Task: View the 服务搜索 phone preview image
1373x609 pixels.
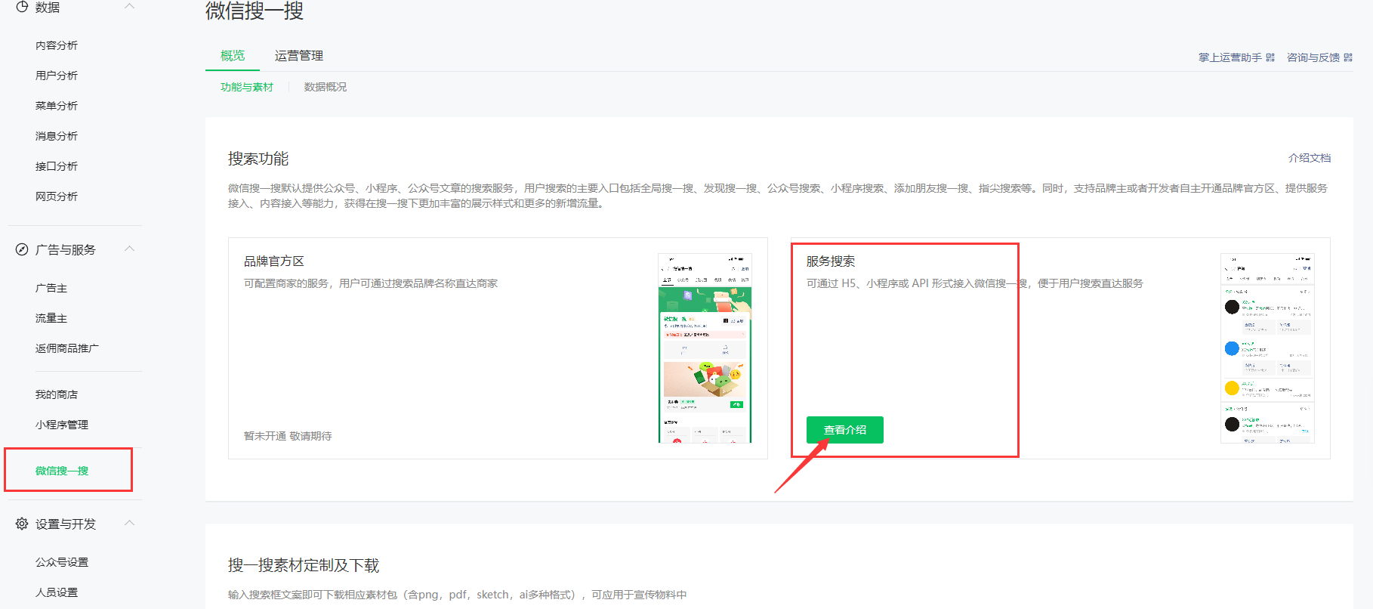Action: click(x=1267, y=348)
